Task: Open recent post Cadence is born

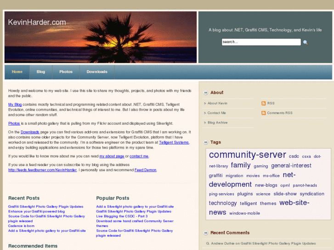Action: [x=21, y=226]
